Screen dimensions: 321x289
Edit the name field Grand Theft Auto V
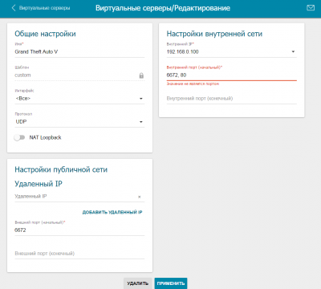tap(79, 52)
